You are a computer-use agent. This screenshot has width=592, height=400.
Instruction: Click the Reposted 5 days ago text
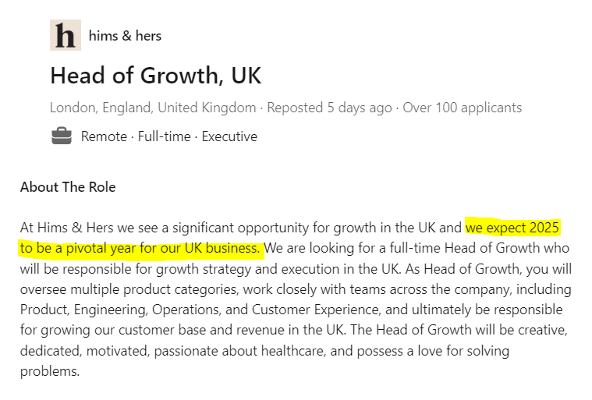click(x=329, y=108)
